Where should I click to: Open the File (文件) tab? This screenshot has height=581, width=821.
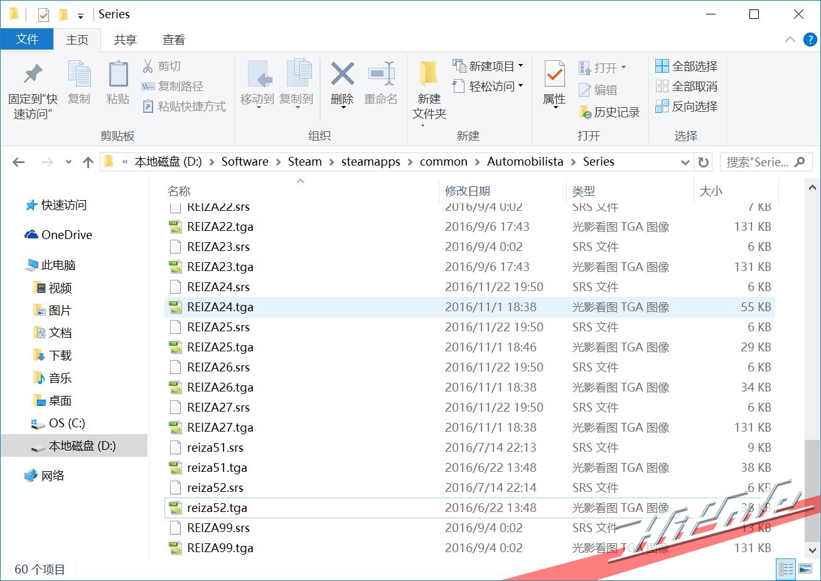[x=27, y=39]
